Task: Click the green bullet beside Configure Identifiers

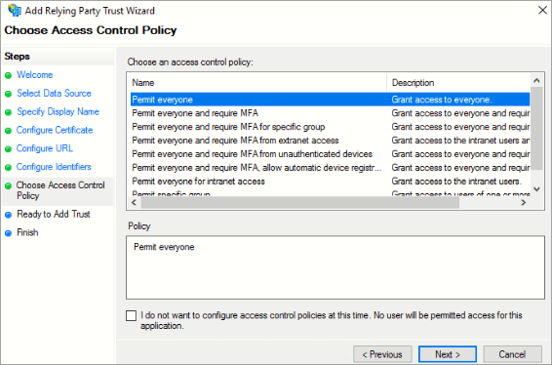Action: [x=9, y=167]
